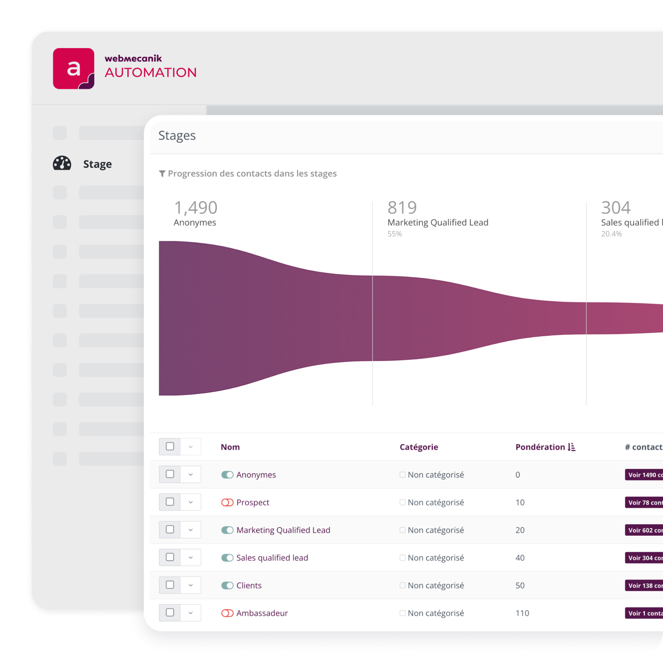Click the Non catégorisé square icon for Anonymes
The width and height of the screenshot is (663, 663).
[403, 475]
